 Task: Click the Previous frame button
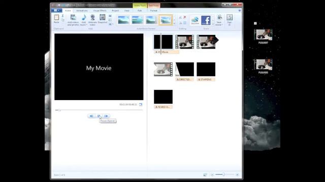point(91,116)
